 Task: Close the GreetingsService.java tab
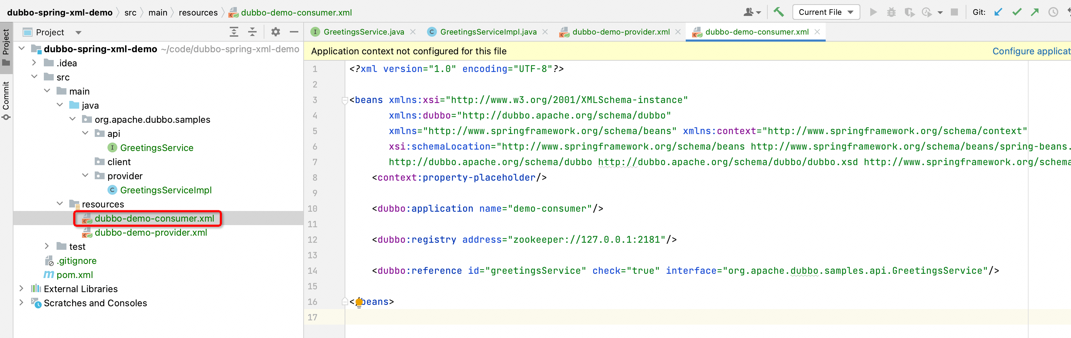click(413, 32)
